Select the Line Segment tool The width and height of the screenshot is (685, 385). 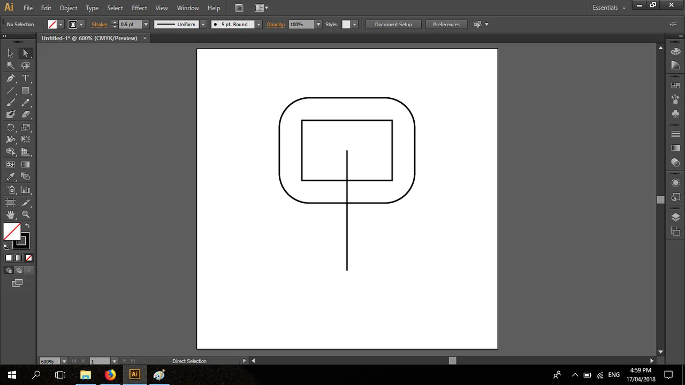(10, 90)
